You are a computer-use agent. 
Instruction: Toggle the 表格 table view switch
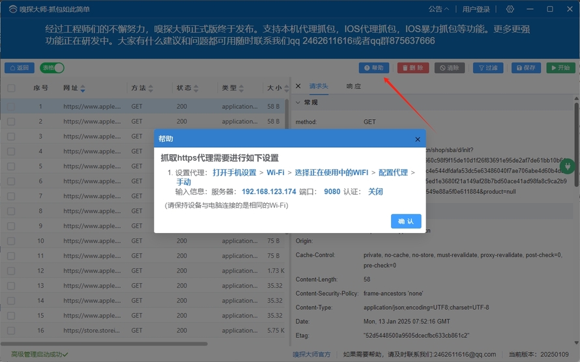52,68
